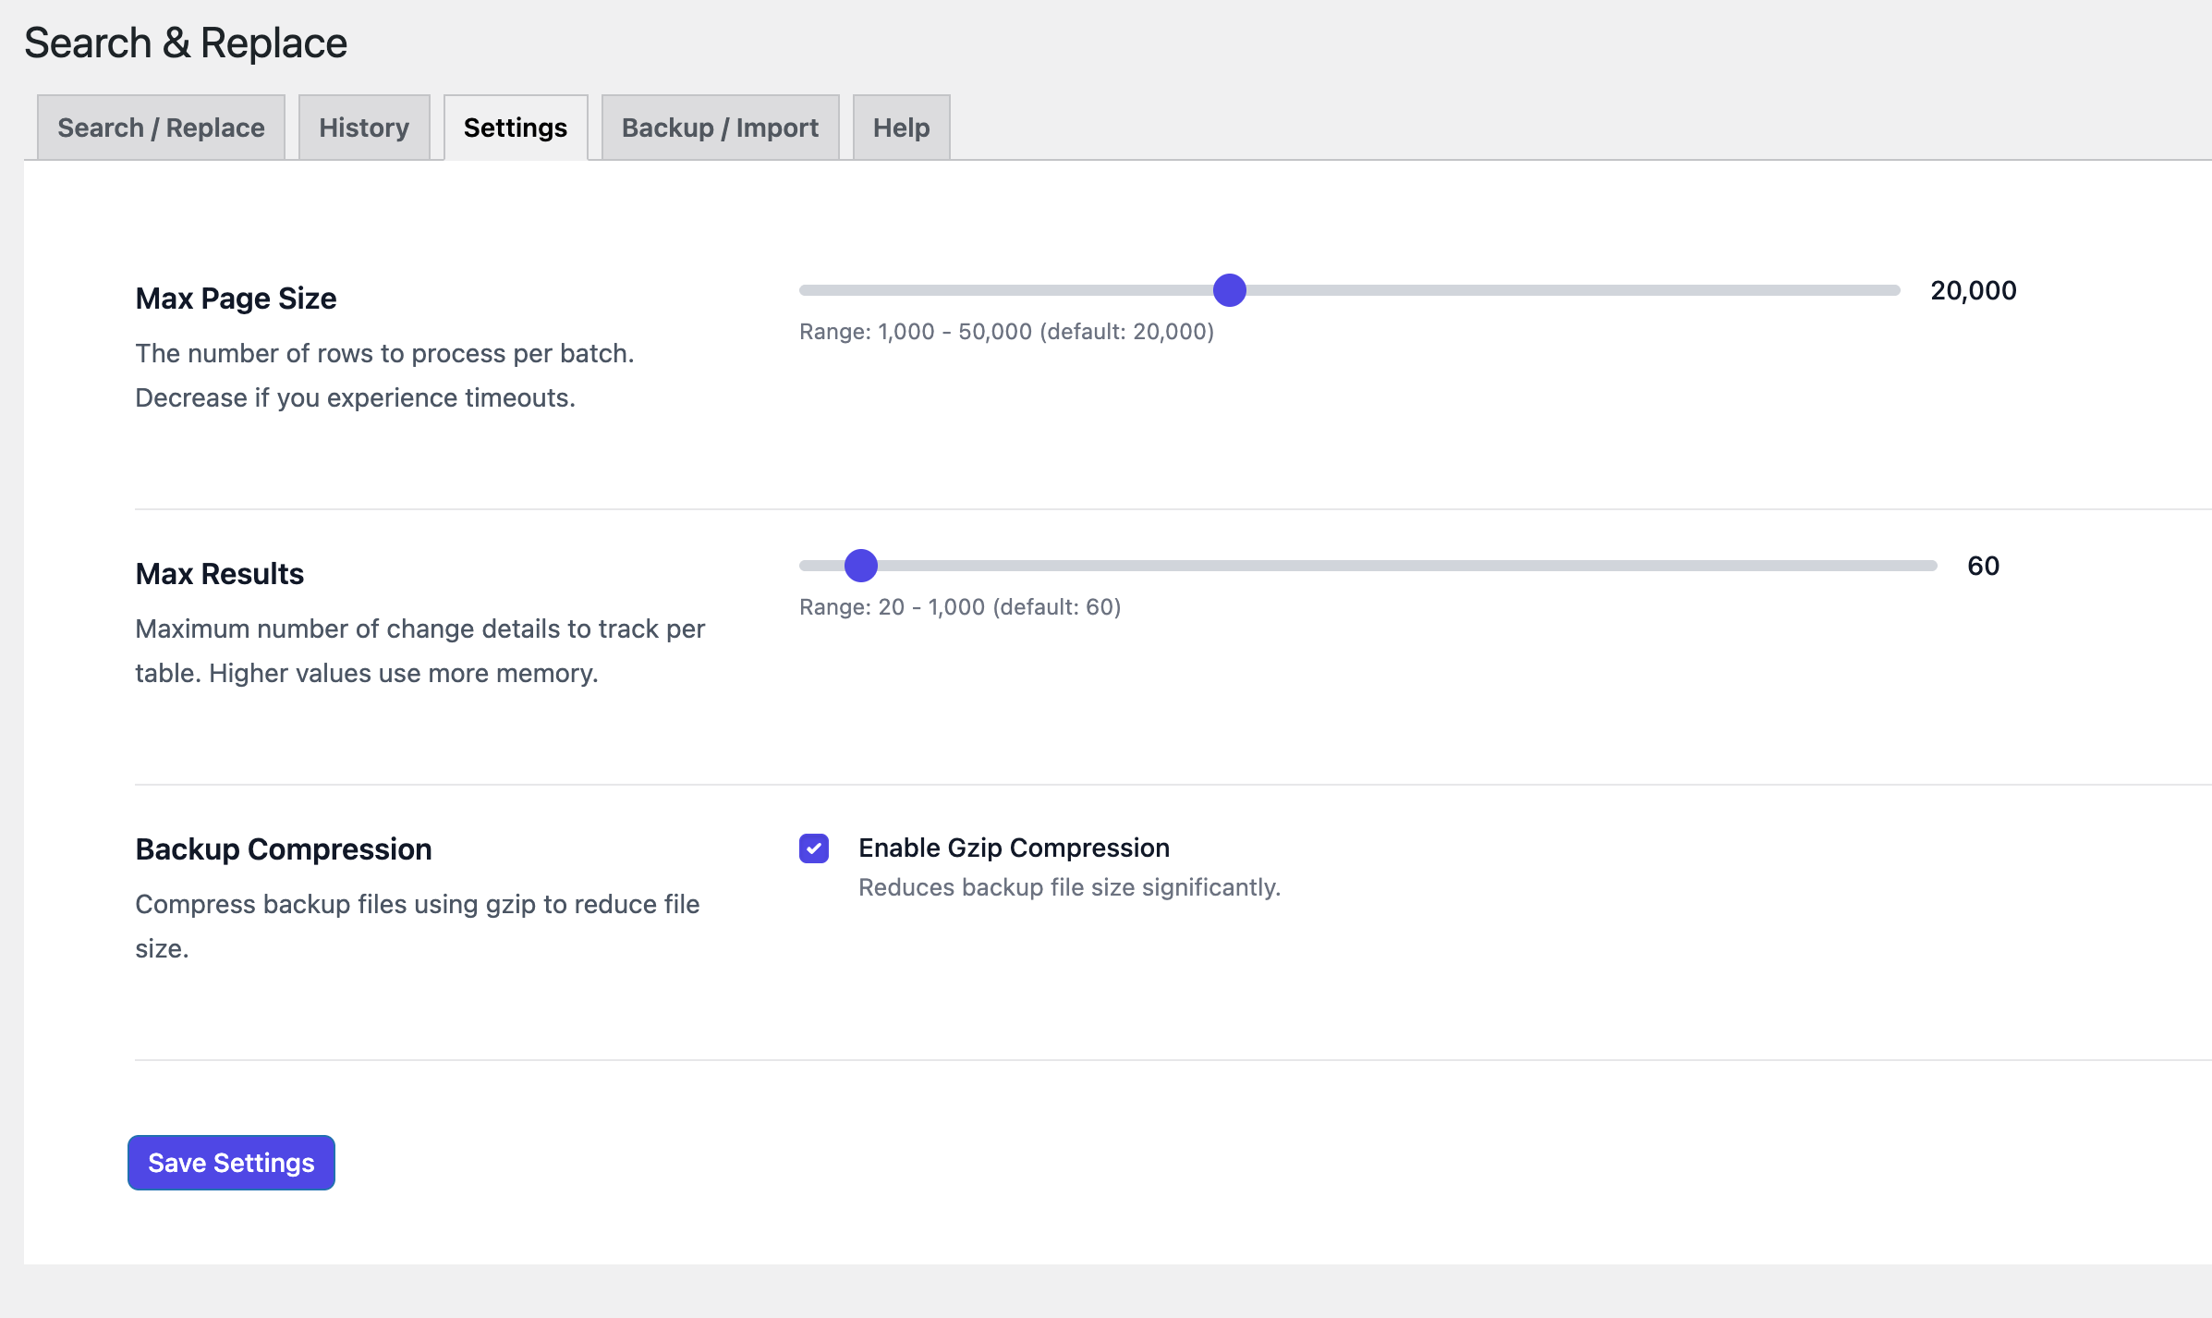Image resolution: width=2212 pixels, height=1318 pixels.
Task: Click the 20,000 page size value
Action: (1973, 290)
